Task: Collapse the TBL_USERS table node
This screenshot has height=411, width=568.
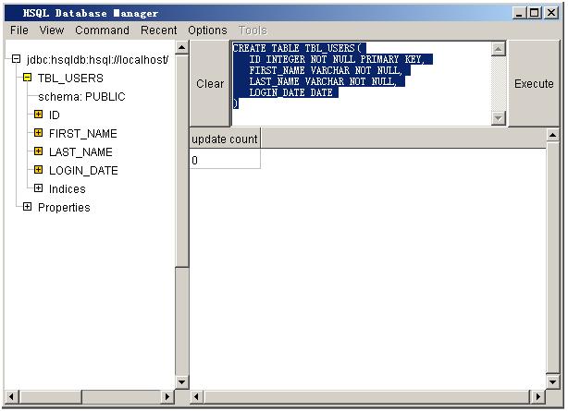Action: point(27,78)
